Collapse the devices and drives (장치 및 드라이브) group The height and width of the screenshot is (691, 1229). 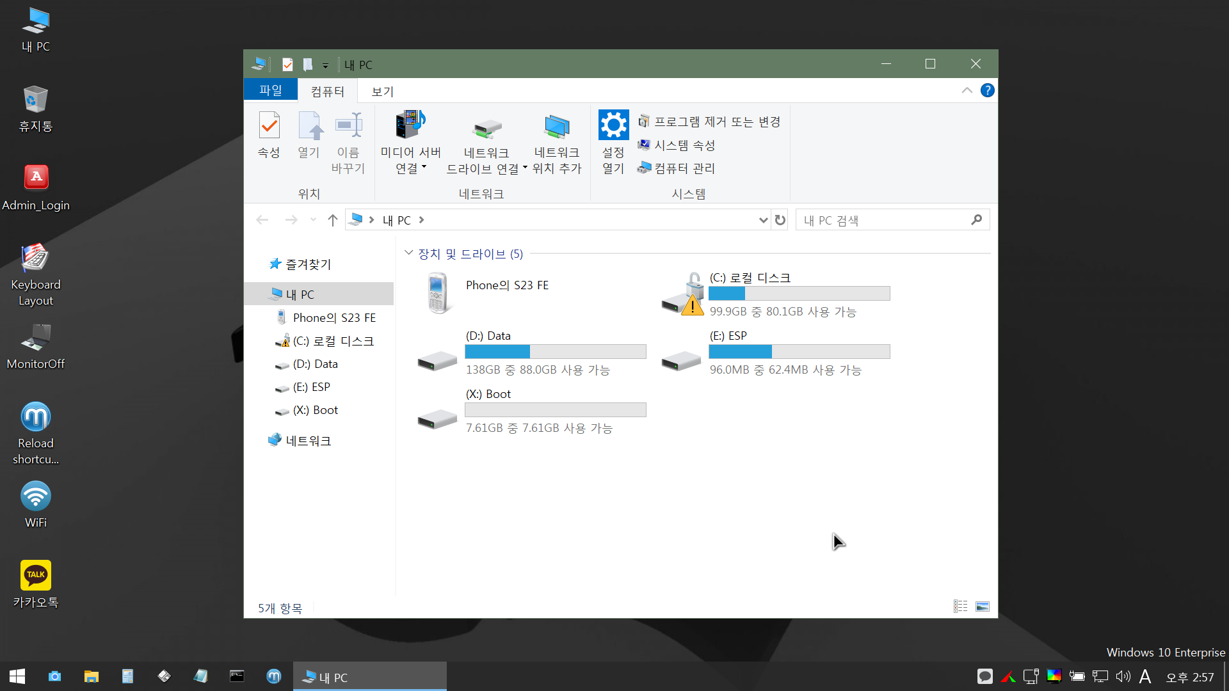(x=409, y=253)
